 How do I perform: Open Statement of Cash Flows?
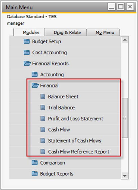75,141
